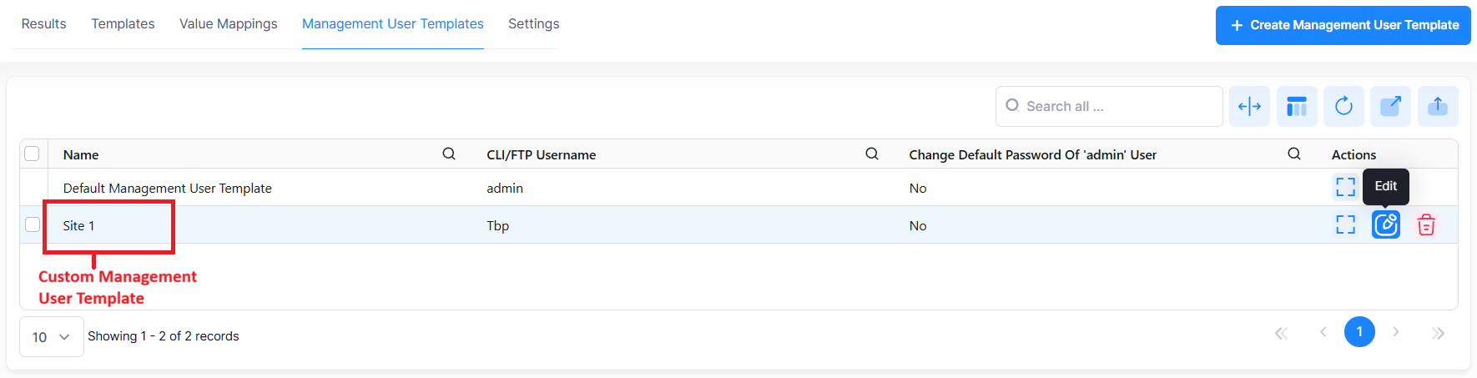Switch to the Value Mappings tab
Viewport: 1477px width, 378px height.
click(x=228, y=24)
